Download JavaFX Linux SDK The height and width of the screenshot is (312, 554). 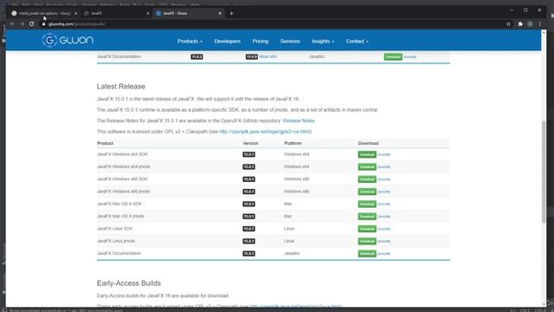click(x=367, y=229)
